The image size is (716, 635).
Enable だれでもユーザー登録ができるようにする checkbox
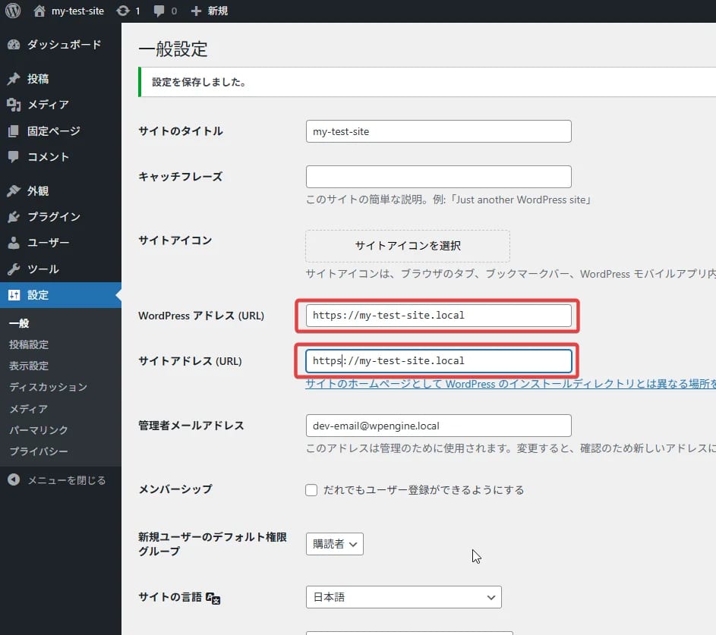pos(311,489)
